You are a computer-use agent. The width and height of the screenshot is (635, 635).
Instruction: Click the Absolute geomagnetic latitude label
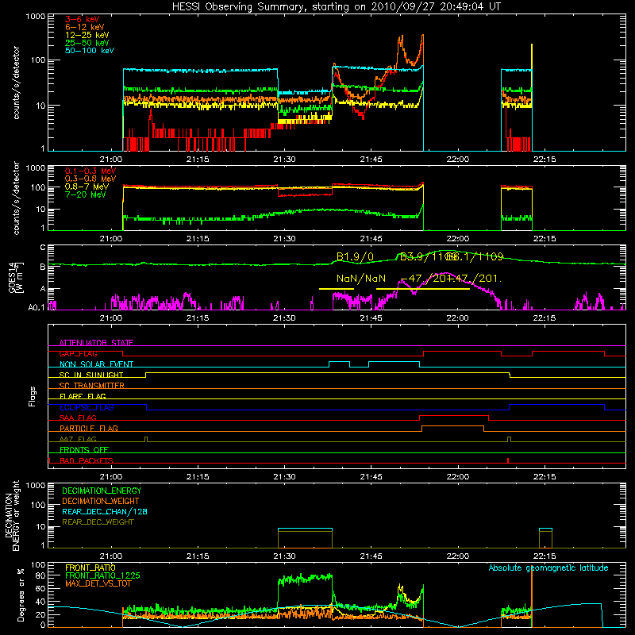(548, 568)
